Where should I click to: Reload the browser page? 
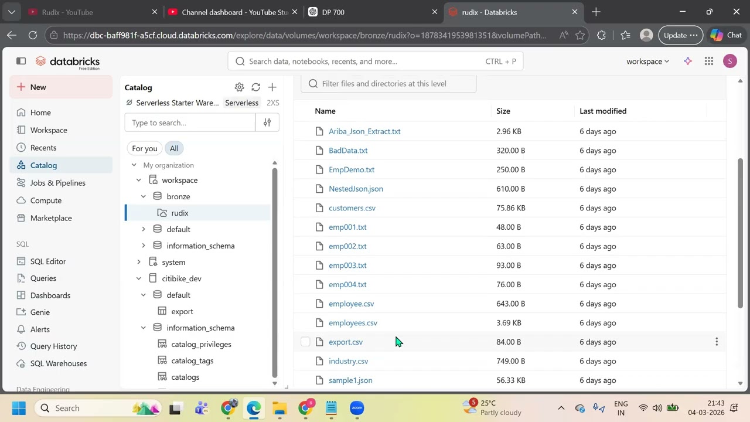33,35
